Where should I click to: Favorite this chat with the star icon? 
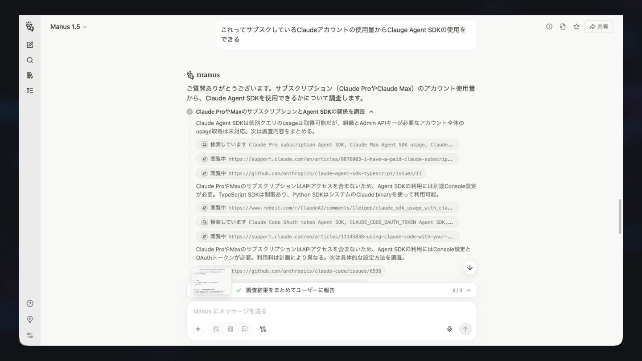(576, 27)
